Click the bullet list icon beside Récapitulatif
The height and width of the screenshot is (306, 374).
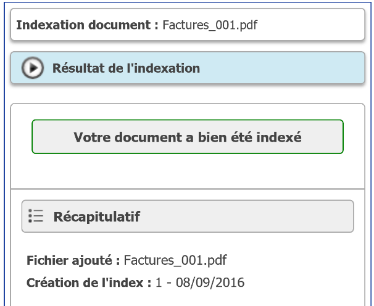(x=36, y=216)
